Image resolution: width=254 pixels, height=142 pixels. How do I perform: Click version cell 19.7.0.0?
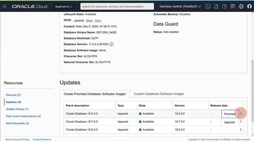[179, 122]
